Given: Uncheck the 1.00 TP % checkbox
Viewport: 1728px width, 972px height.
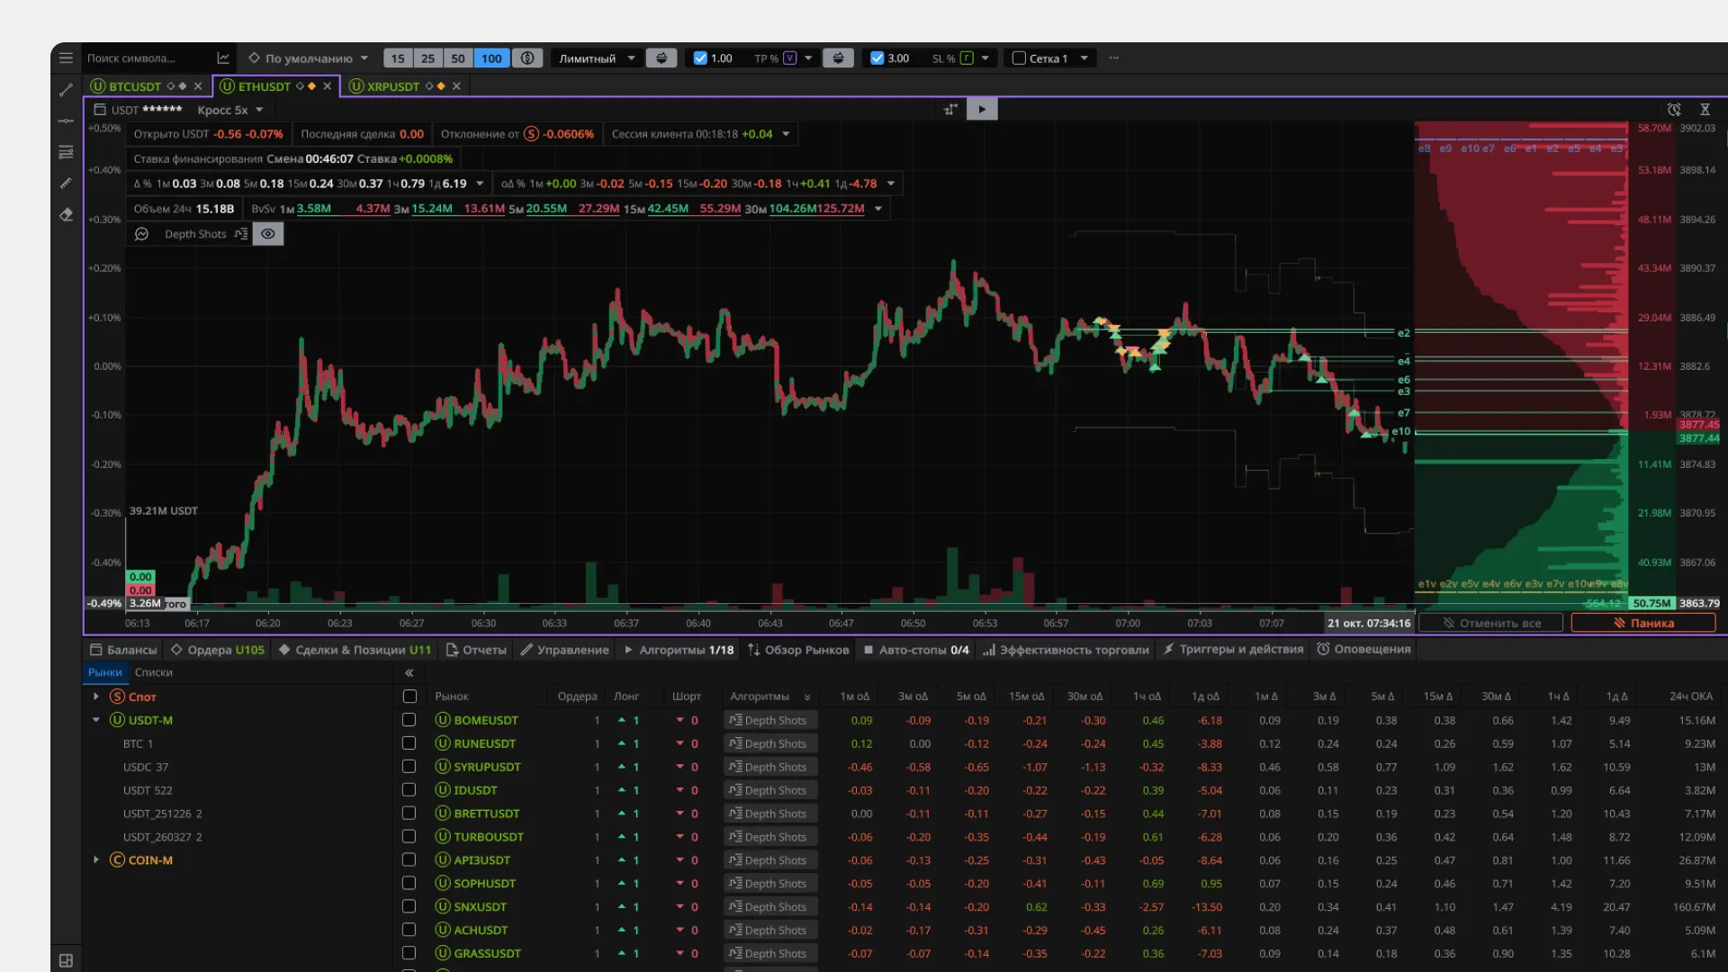Looking at the screenshot, I should [x=700, y=58].
